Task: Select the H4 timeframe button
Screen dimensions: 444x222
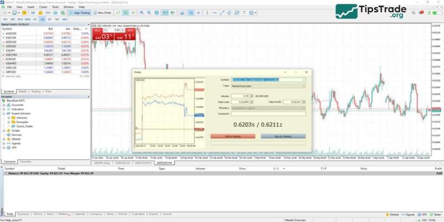Action: 42,19
